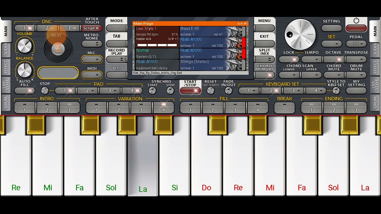The width and height of the screenshot is (381, 214).
Task: Enable the Metronome
Action: 92,44
